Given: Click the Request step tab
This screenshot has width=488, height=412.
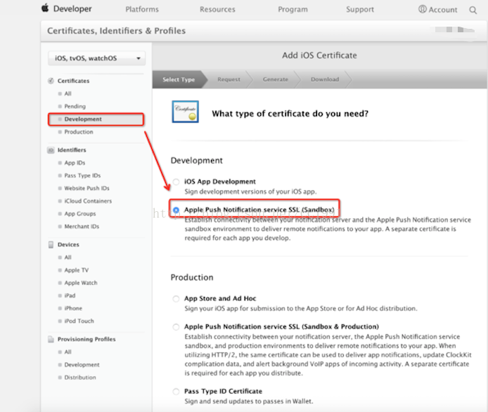Looking at the screenshot, I should click(x=229, y=79).
